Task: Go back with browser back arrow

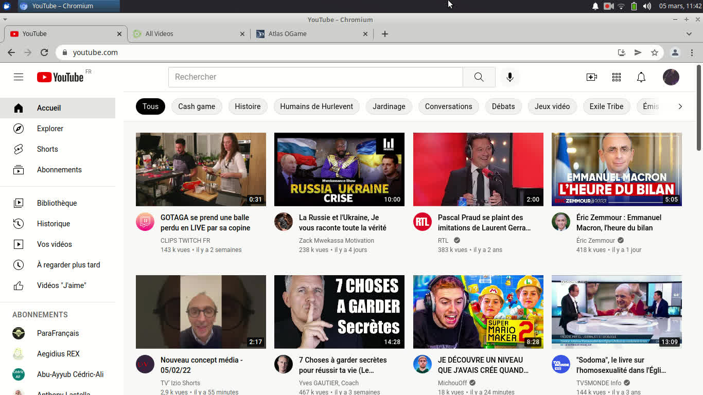Action: point(11,52)
